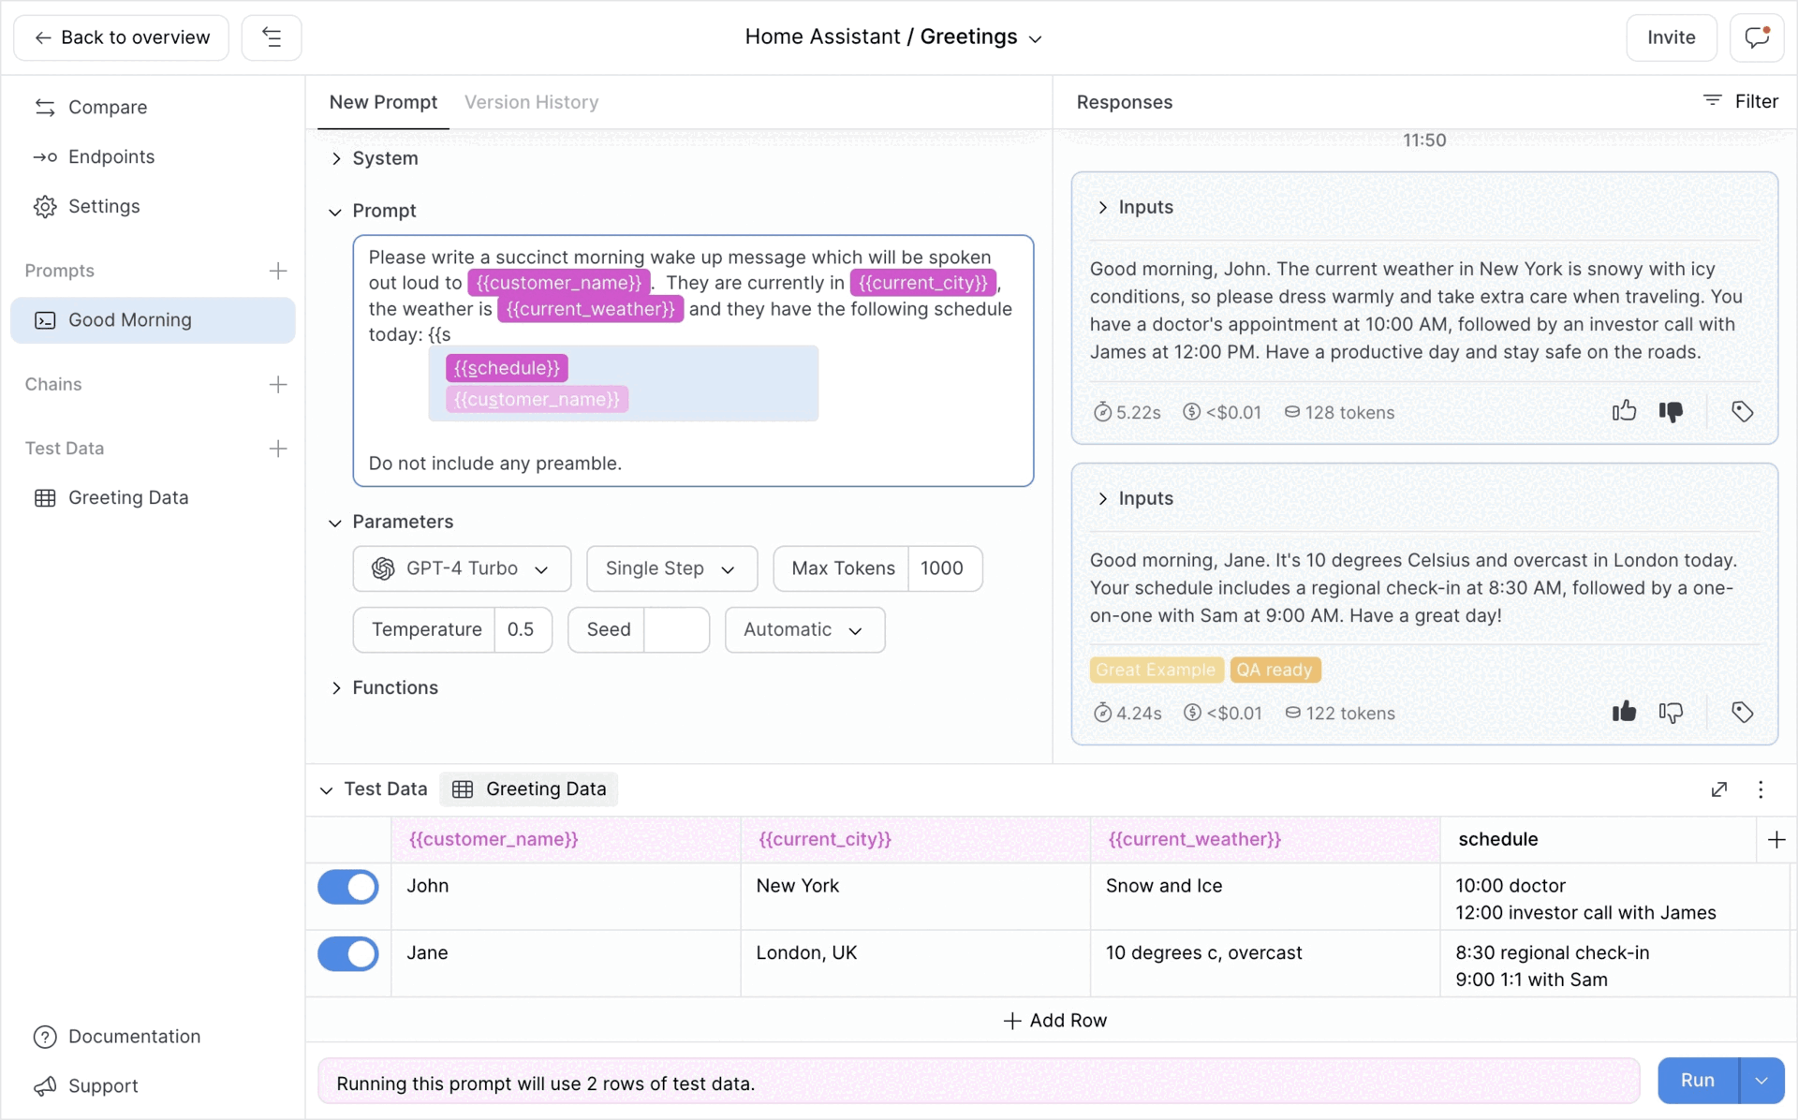Toggle the switch for Jane's test data row
Screen dimensions: 1798x1120
[x=348, y=952]
